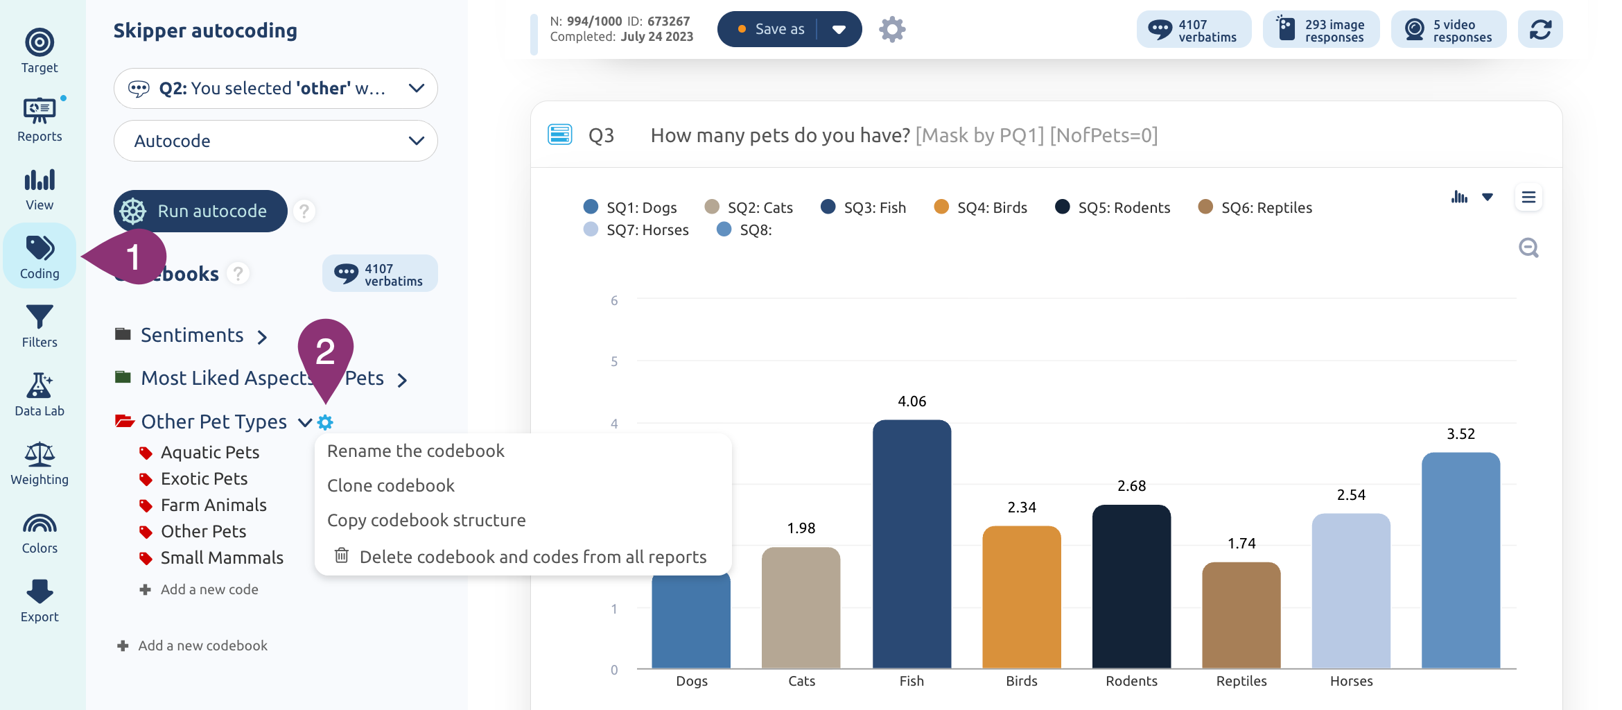This screenshot has width=1622, height=710.
Task: Click the Run autocode button
Action: tap(200, 211)
